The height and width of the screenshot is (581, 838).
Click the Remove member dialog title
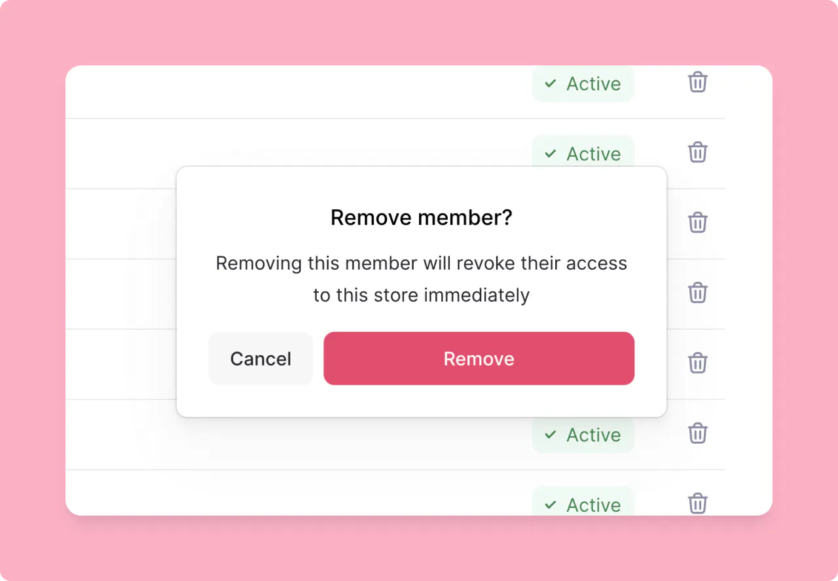(x=422, y=217)
